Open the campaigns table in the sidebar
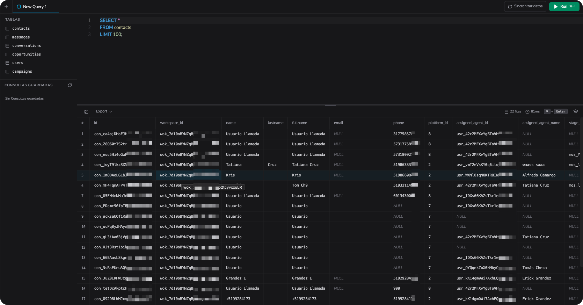583x305 pixels. point(22,72)
